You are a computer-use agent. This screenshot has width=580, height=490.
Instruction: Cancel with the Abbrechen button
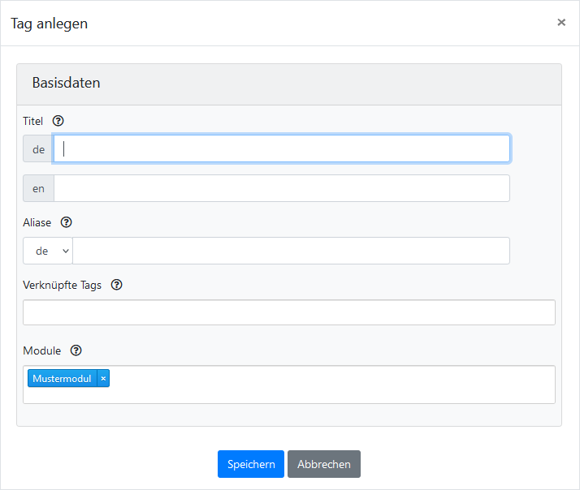pyautogui.click(x=324, y=464)
